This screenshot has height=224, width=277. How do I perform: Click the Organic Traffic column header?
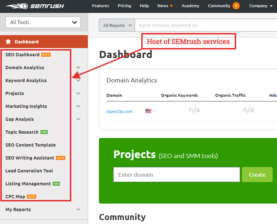230,95
